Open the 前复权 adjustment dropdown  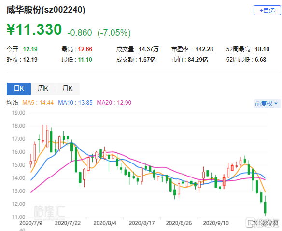[x=267, y=104]
